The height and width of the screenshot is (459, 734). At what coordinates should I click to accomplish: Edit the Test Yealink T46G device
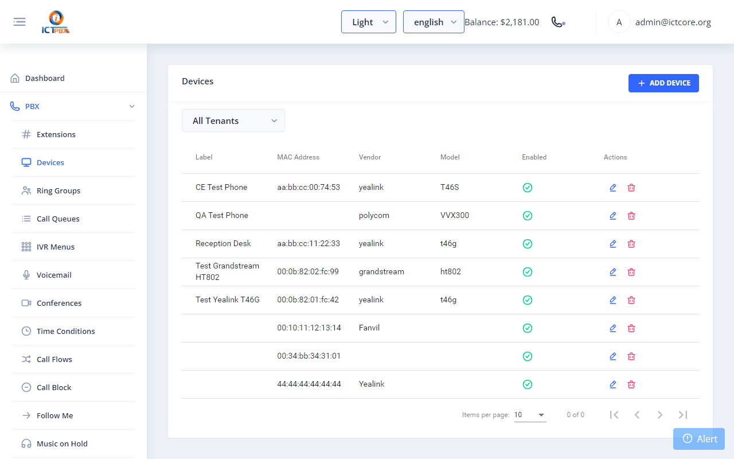point(613,300)
